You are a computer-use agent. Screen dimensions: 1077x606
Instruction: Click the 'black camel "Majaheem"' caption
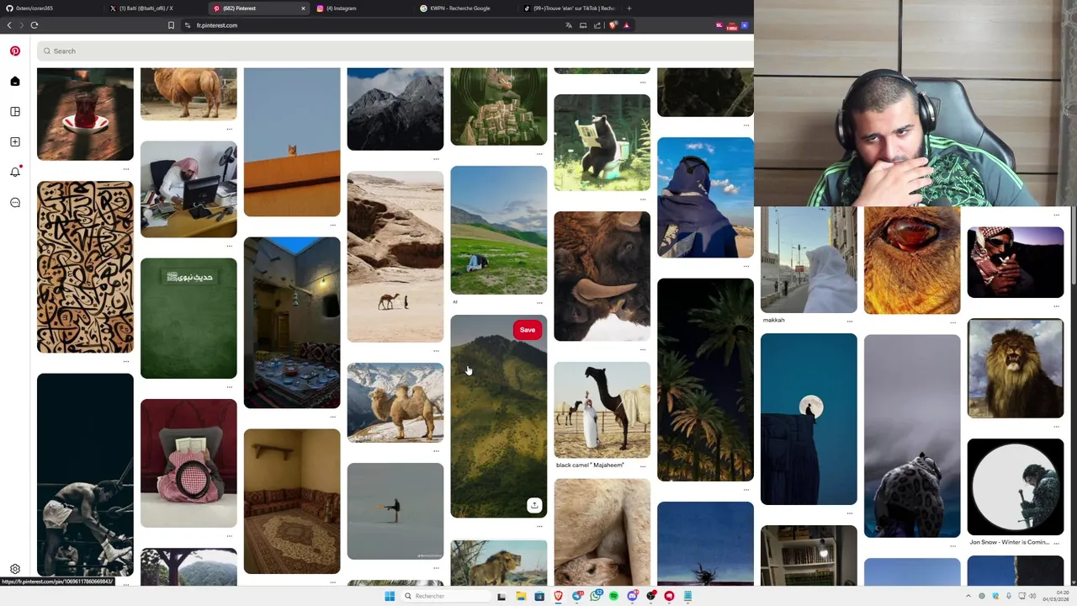(590, 465)
